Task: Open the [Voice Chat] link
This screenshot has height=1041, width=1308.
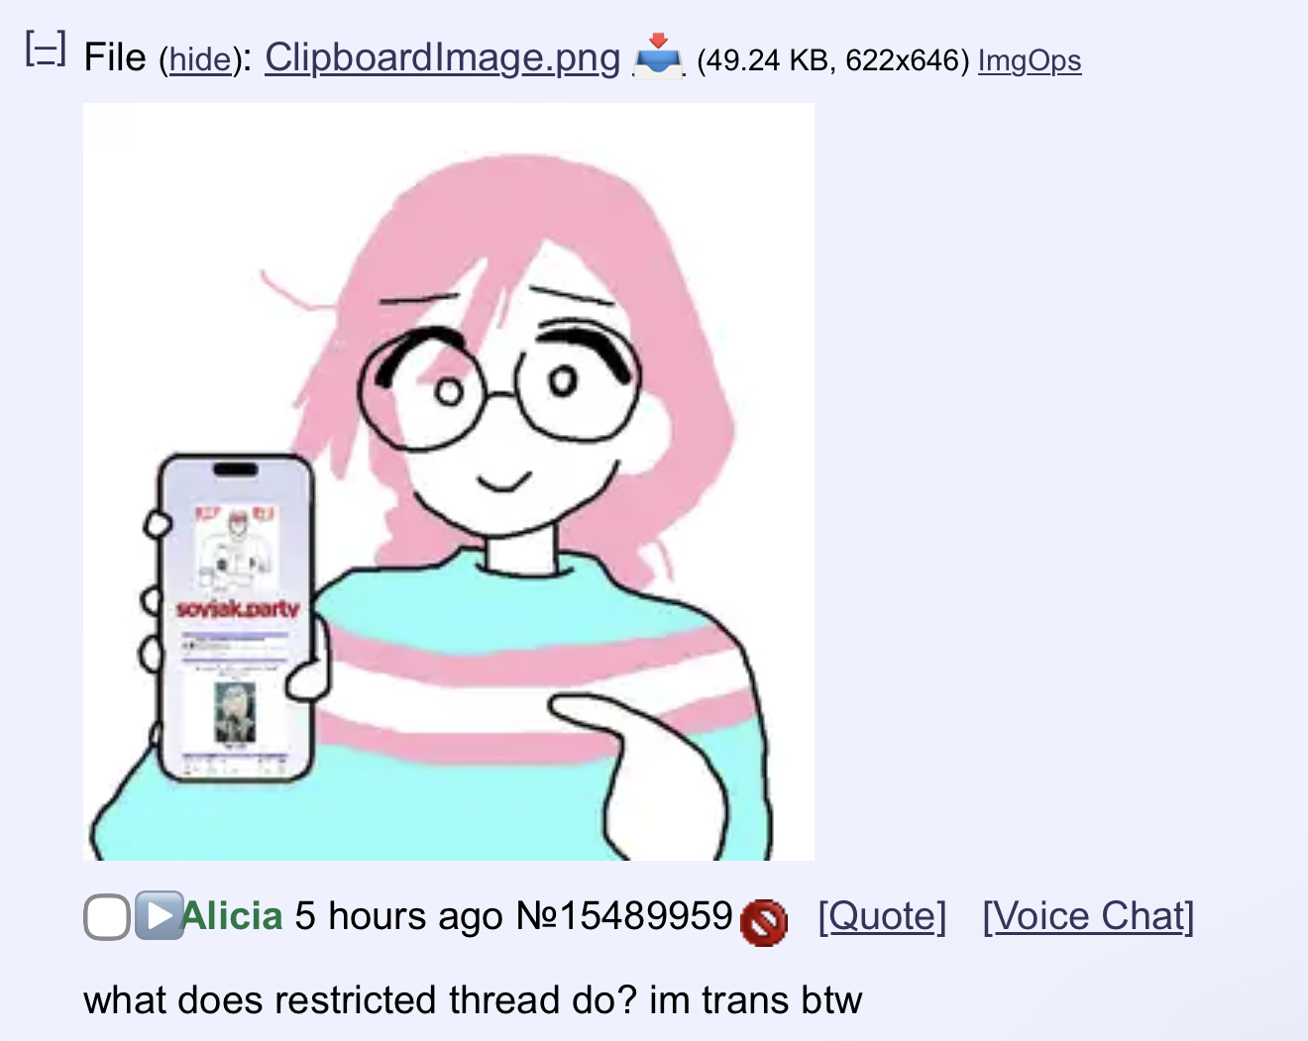Action: point(1088,916)
